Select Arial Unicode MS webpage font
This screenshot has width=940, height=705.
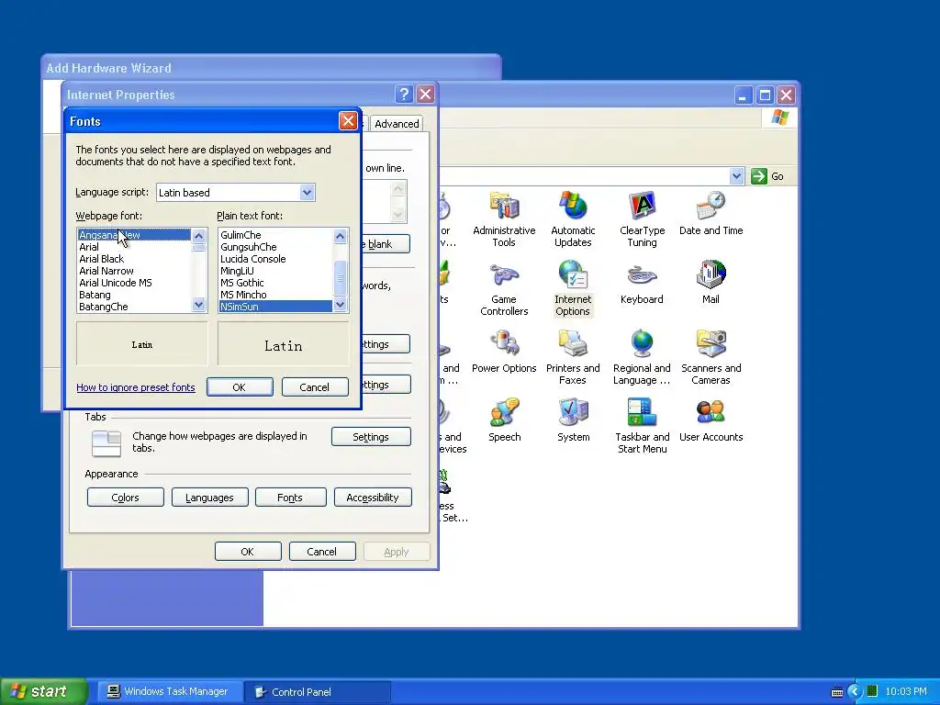134,283
